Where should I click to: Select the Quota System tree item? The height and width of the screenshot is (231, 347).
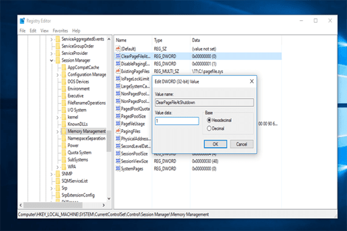(79, 152)
